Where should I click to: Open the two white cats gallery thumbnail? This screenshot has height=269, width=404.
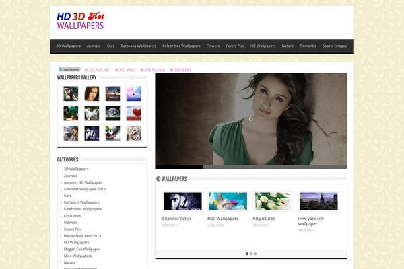pyautogui.click(x=92, y=114)
